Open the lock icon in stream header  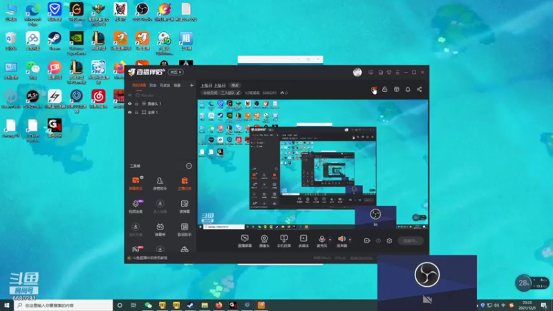coord(385,90)
